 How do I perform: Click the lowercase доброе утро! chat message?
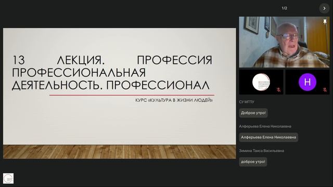[x=253, y=162]
